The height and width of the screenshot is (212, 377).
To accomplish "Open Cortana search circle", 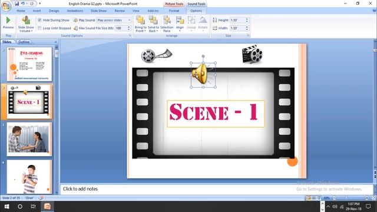I will tap(20, 207).
